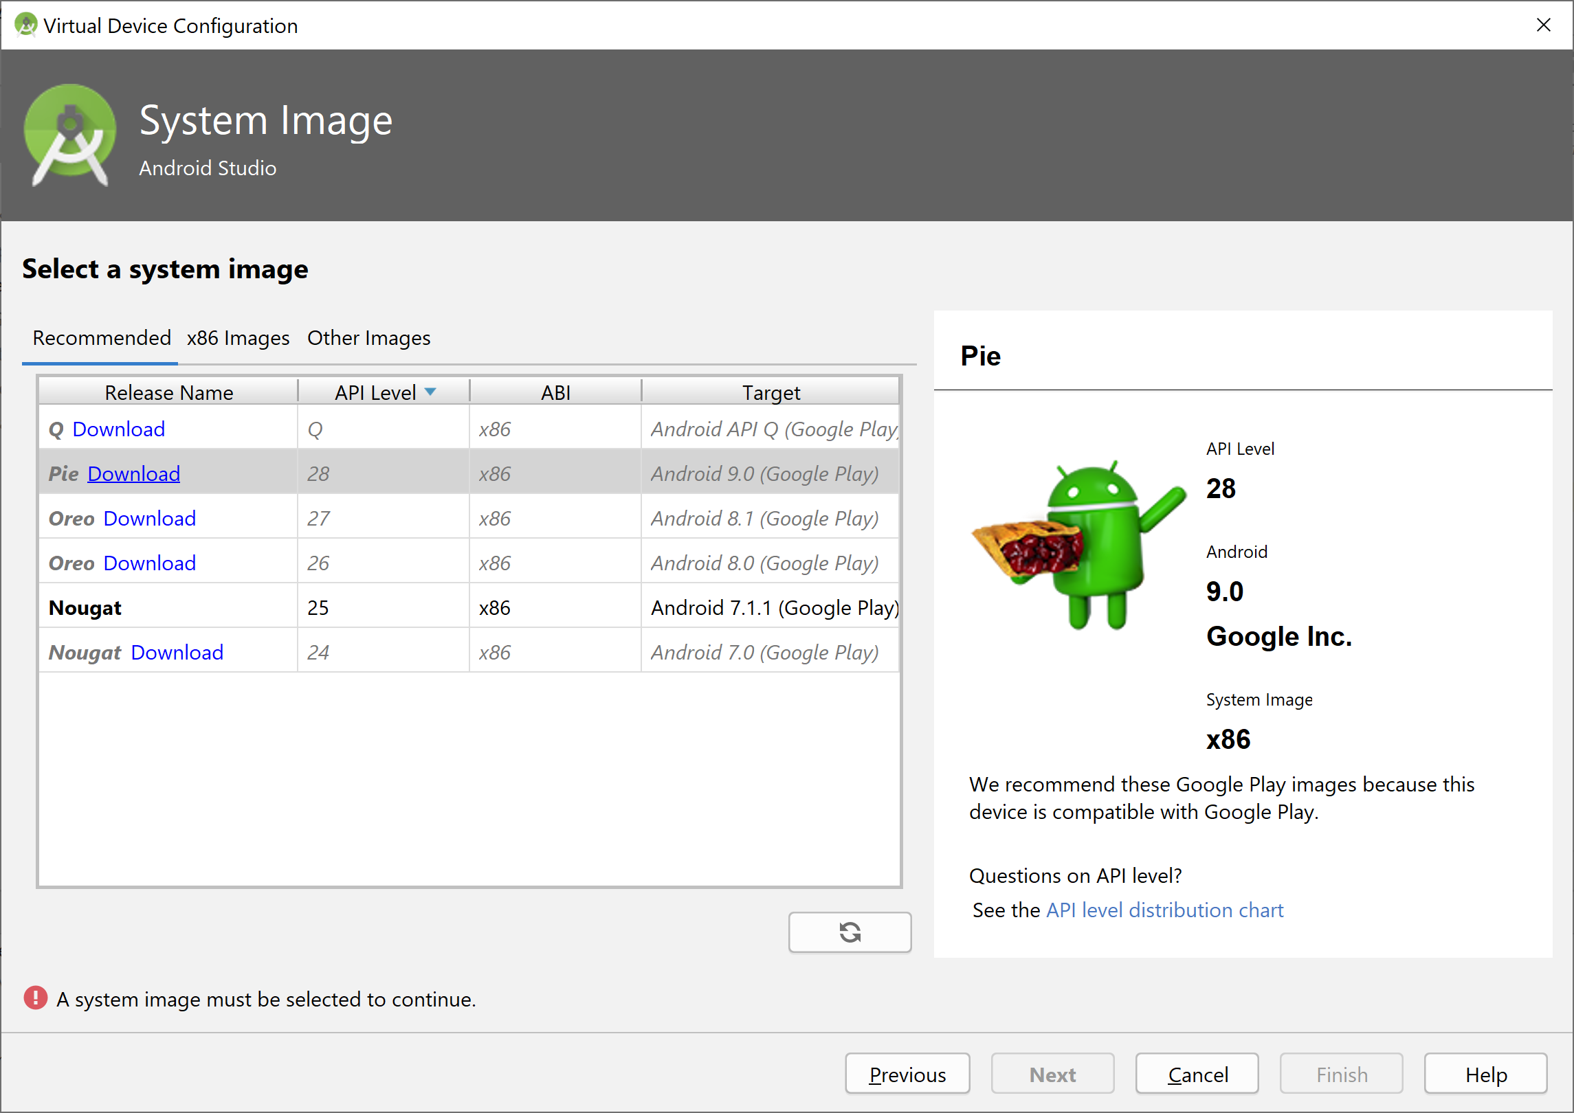Click the API Level sort arrow
This screenshot has height=1113, width=1574.
[431, 392]
